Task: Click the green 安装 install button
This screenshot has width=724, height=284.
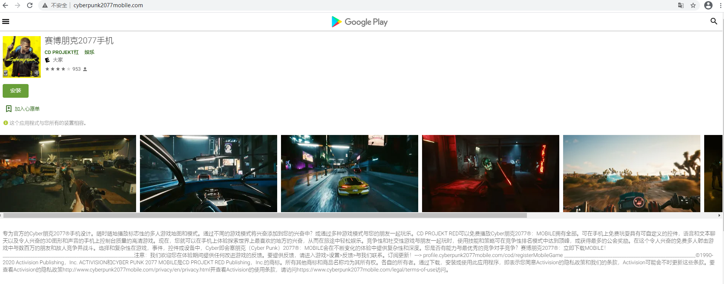Action: click(x=16, y=91)
